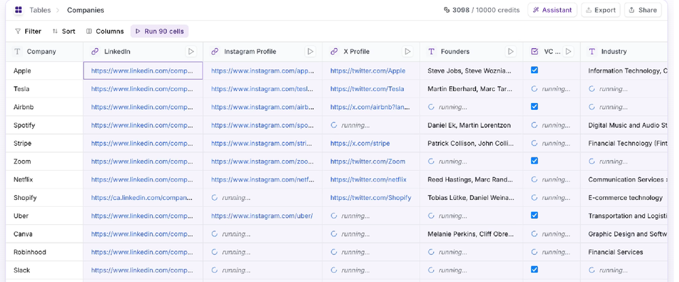Image resolution: width=679 pixels, height=282 pixels.
Task: Run the VC column play icon
Action: 568,52
